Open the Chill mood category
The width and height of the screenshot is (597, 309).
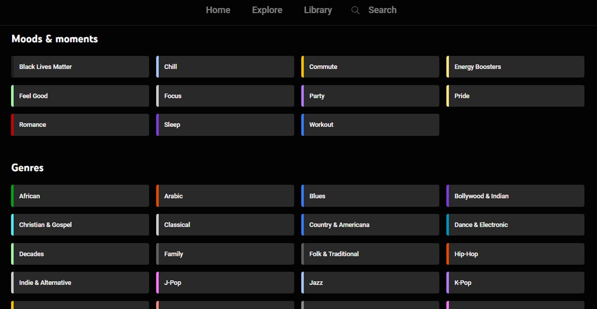pyautogui.click(x=225, y=67)
